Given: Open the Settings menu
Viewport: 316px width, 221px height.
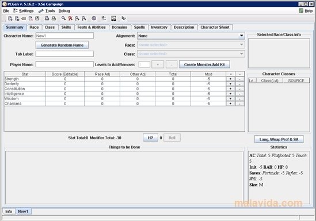Looking at the screenshot, I should pos(24,11).
